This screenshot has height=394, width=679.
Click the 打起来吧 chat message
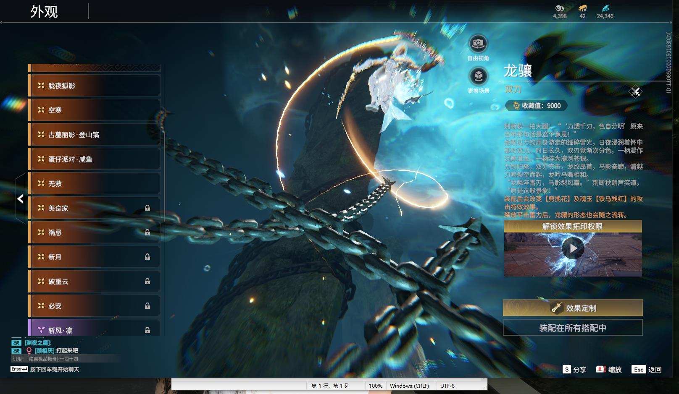(x=67, y=350)
